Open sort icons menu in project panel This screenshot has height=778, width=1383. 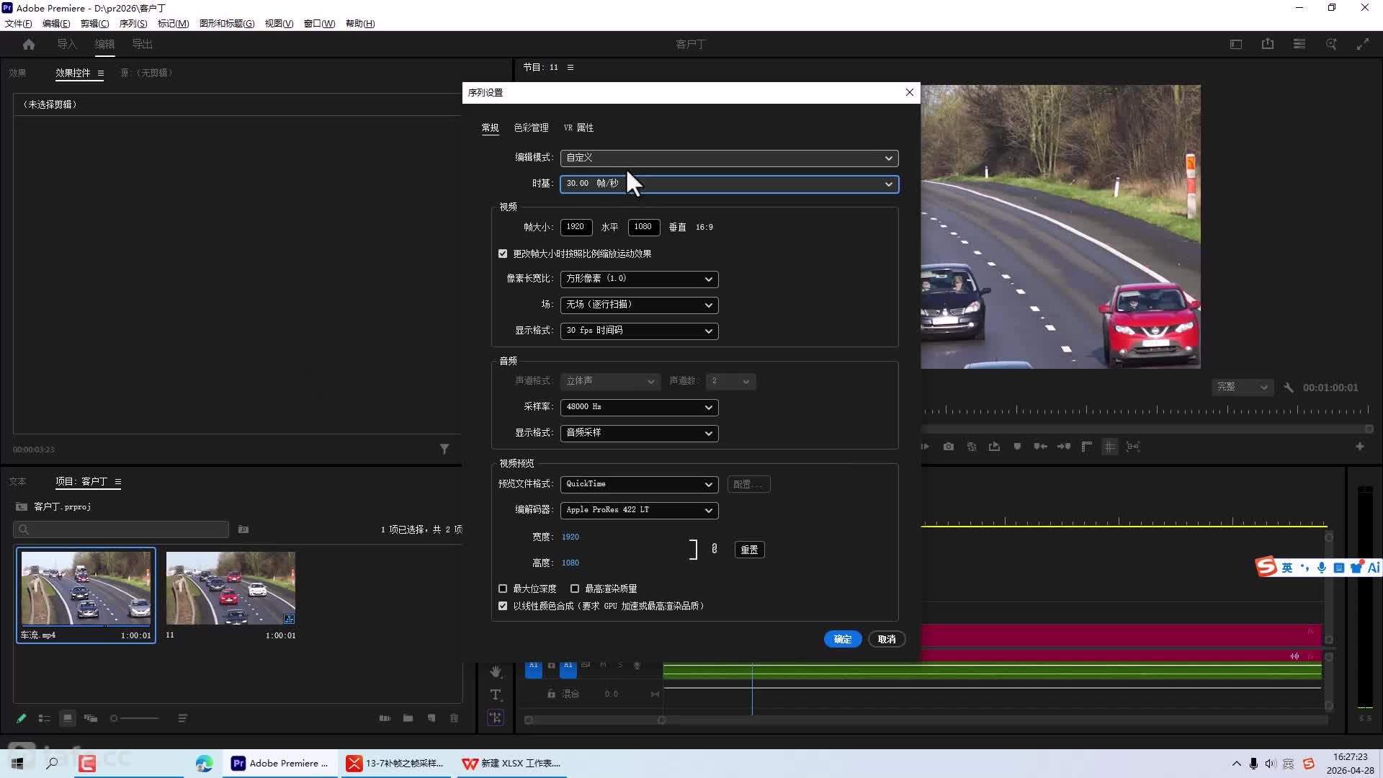183,718
